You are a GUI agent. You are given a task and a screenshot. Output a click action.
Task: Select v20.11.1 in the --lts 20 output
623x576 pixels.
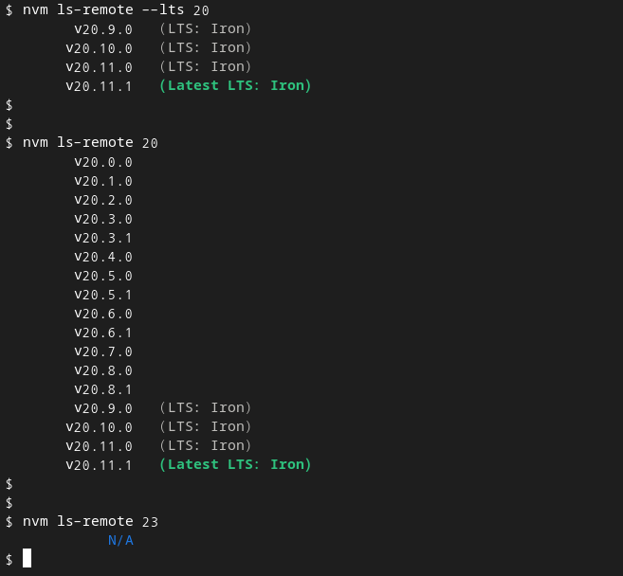pos(99,86)
